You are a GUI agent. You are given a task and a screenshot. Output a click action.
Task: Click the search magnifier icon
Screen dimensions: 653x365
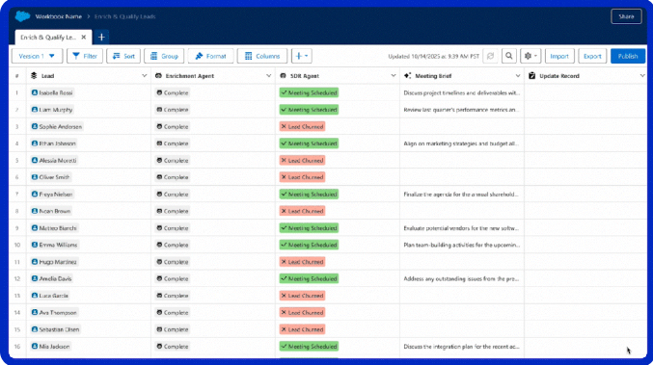[509, 56]
